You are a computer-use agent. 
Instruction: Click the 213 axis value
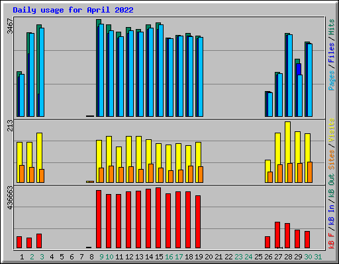tap(10, 125)
